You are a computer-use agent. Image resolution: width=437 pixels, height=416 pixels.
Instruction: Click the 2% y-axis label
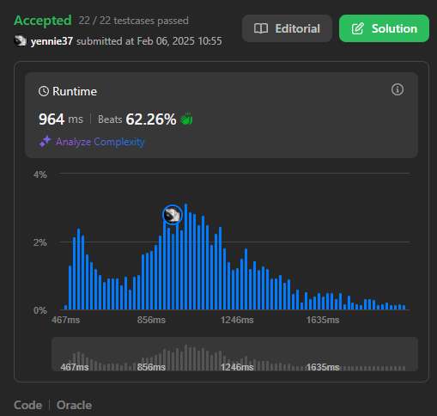click(40, 242)
